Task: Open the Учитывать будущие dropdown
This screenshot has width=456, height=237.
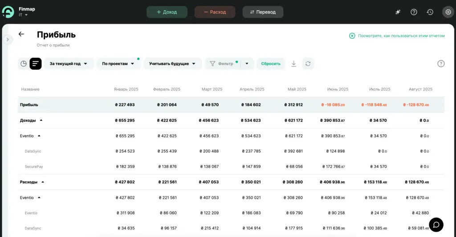Action: [x=172, y=63]
